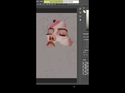Collapse the Transformar section

(x=83, y=40)
